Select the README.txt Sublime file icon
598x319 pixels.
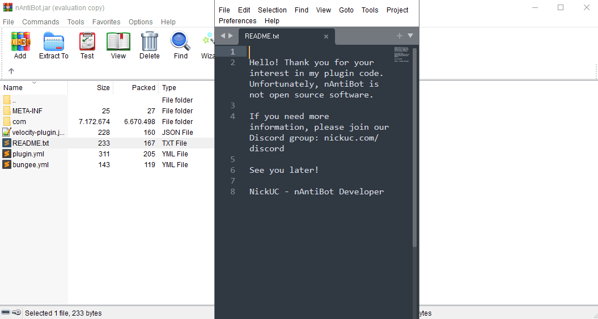click(6, 143)
